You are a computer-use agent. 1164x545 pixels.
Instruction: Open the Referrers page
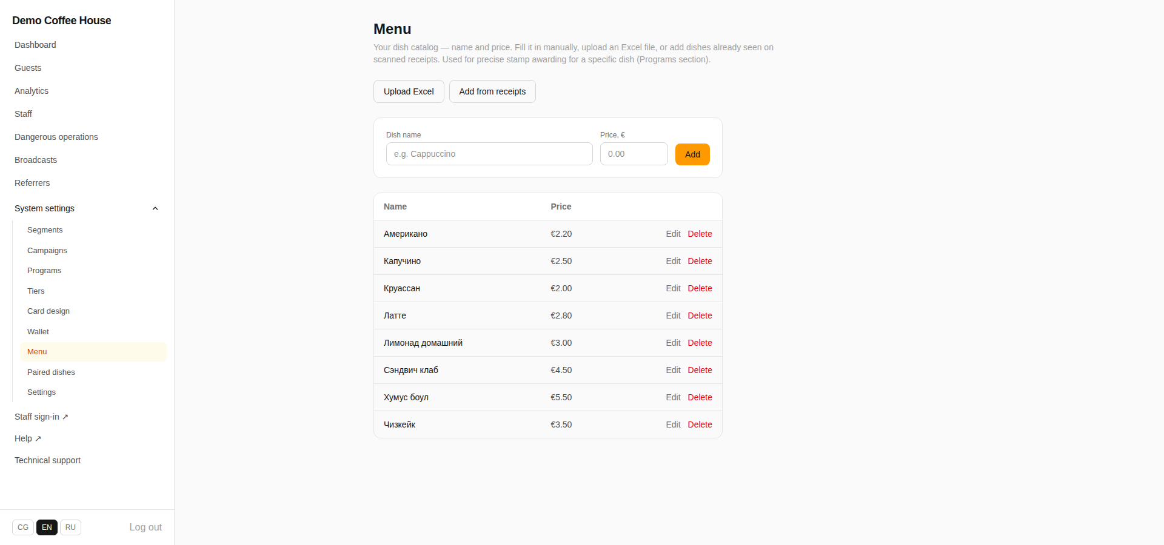point(32,183)
